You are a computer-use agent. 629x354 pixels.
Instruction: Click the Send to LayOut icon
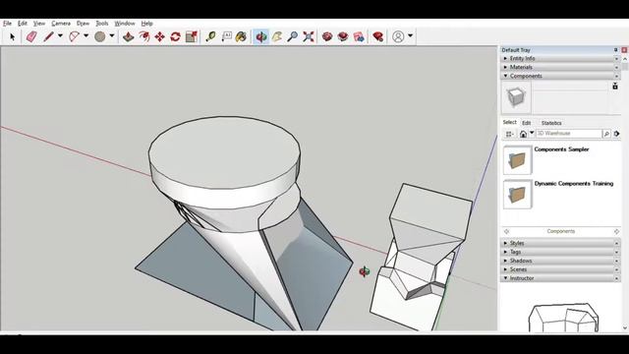359,37
